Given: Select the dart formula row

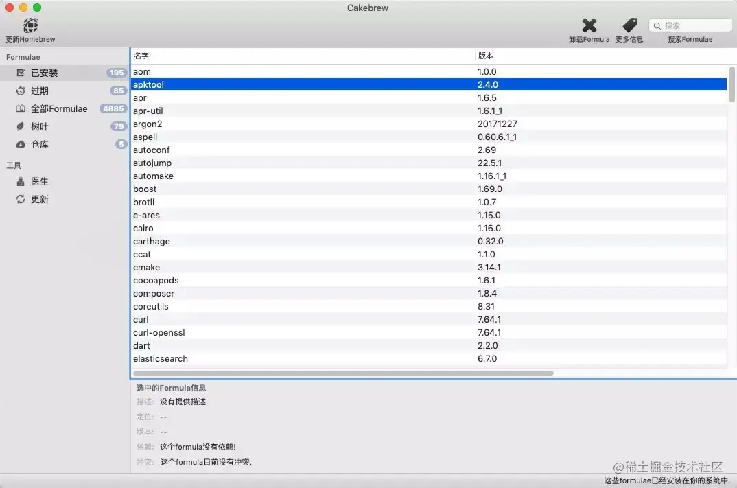Looking at the screenshot, I should (429, 345).
